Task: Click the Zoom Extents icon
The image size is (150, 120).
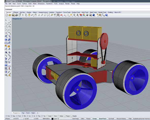Action: pos(48,15)
